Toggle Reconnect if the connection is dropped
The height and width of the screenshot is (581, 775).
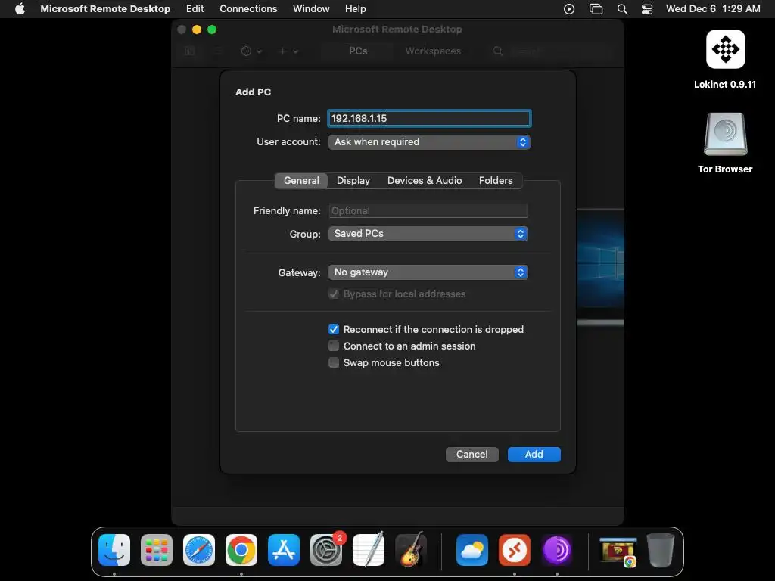[x=334, y=330]
